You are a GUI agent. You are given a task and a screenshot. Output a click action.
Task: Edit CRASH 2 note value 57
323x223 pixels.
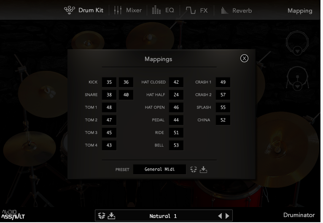point(223,95)
